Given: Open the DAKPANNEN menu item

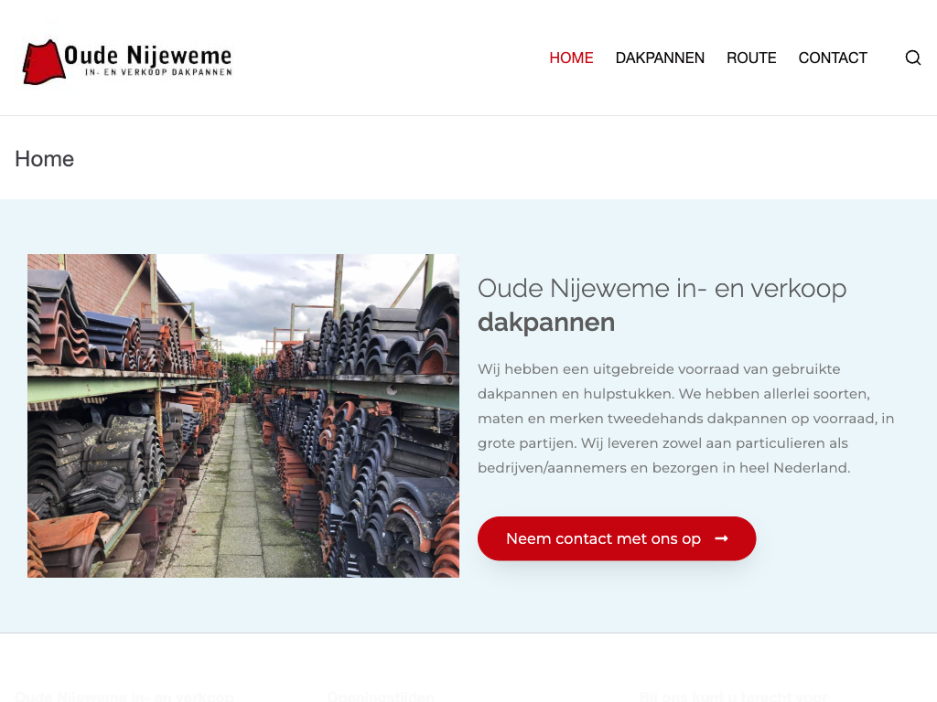Looking at the screenshot, I should coord(660,58).
